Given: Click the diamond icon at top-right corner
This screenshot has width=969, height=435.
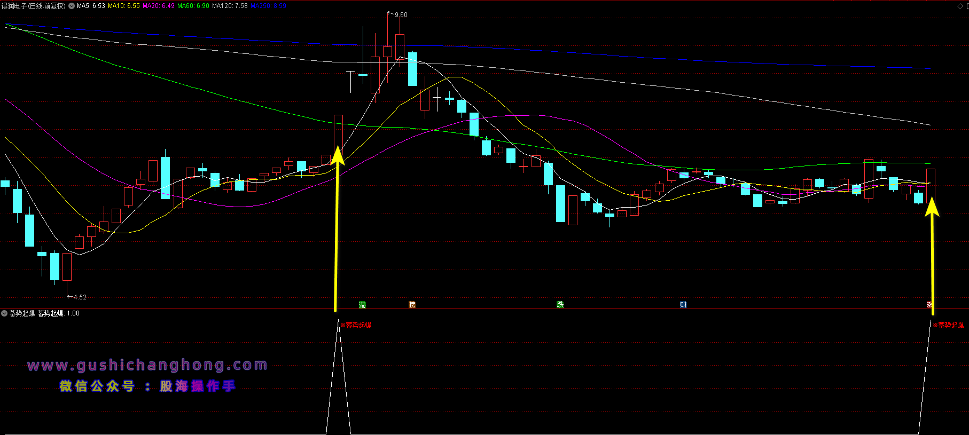Looking at the screenshot, I should pyautogui.click(x=960, y=6).
